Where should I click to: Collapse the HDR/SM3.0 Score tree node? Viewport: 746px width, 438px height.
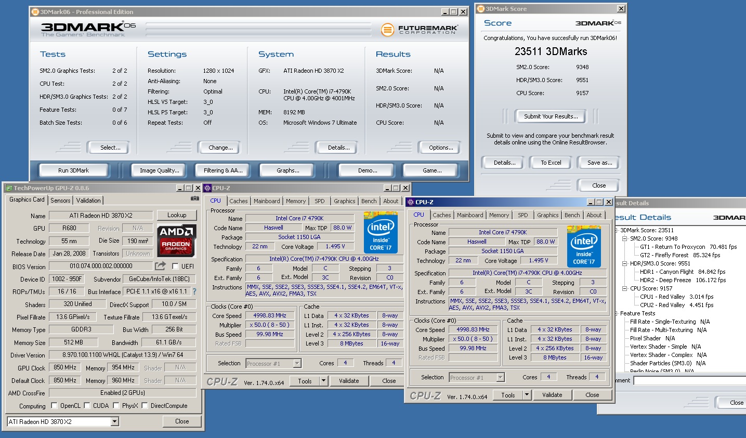pos(625,263)
